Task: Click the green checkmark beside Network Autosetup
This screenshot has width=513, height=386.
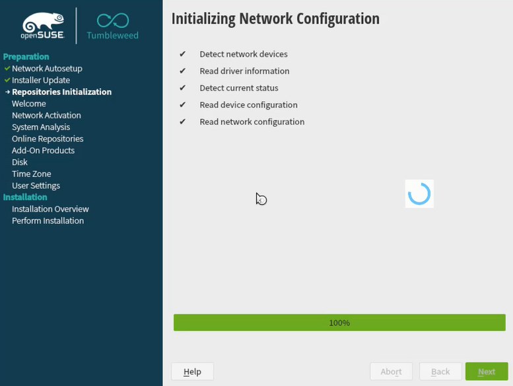Action: tap(7, 69)
